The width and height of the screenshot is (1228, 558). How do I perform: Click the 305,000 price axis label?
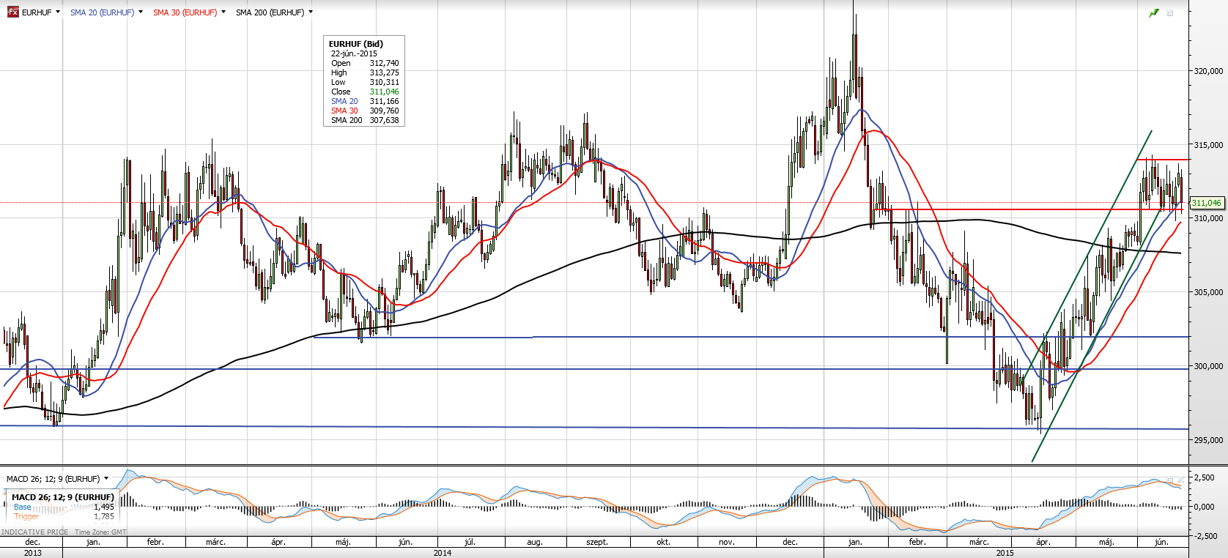pyautogui.click(x=1209, y=292)
